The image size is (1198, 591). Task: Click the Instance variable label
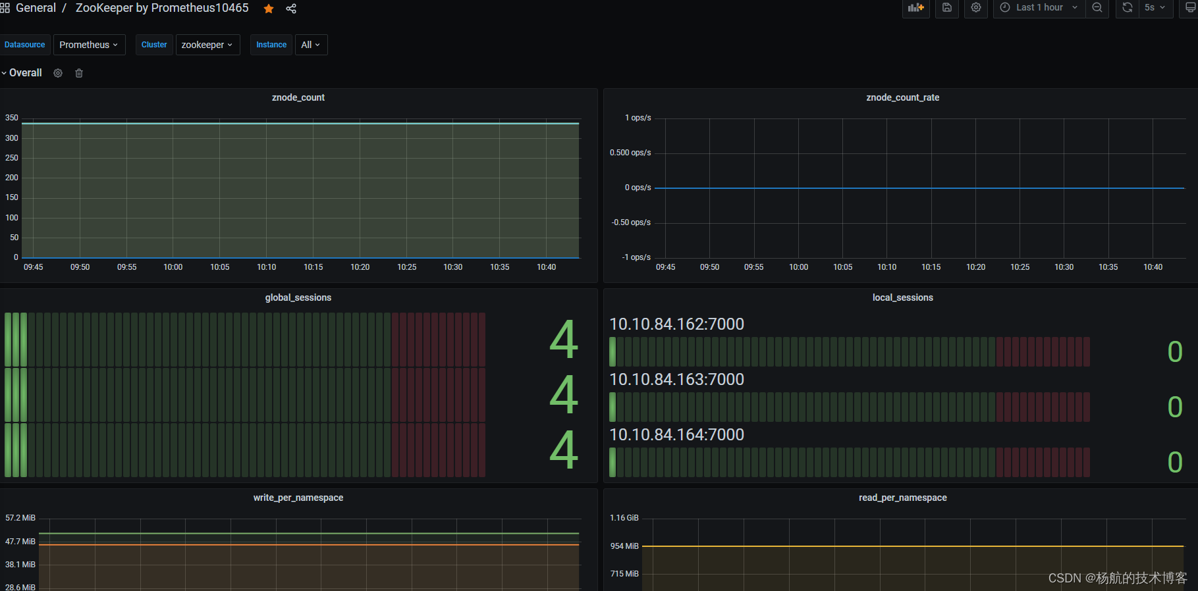[271, 45]
